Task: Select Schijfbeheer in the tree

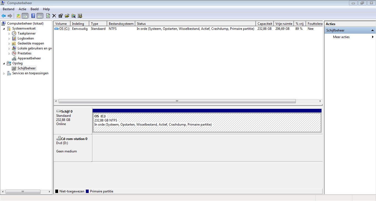Action: click(x=26, y=68)
